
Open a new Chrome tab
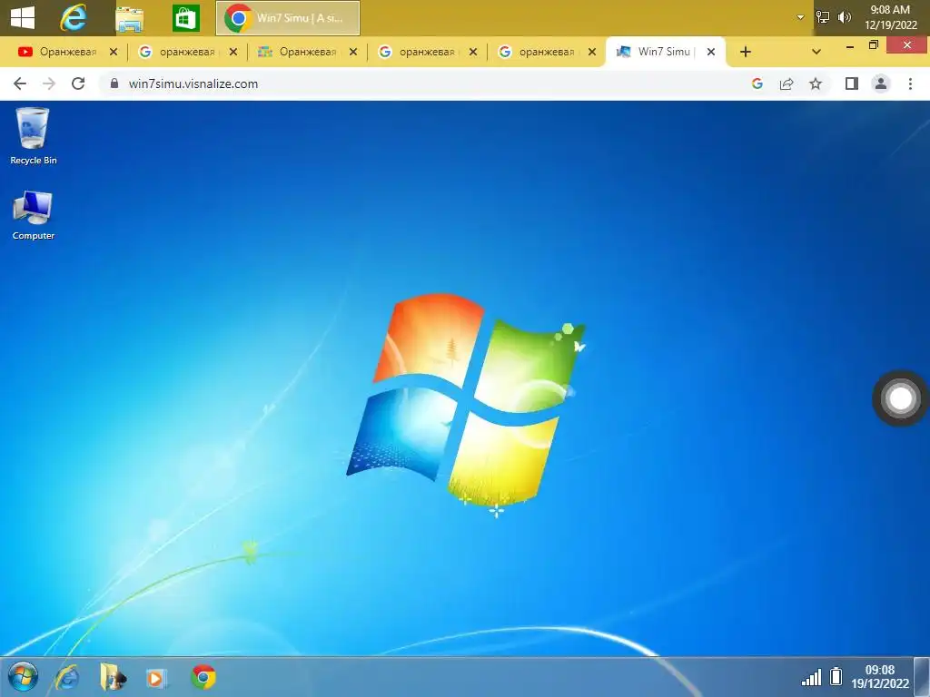(746, 52)
